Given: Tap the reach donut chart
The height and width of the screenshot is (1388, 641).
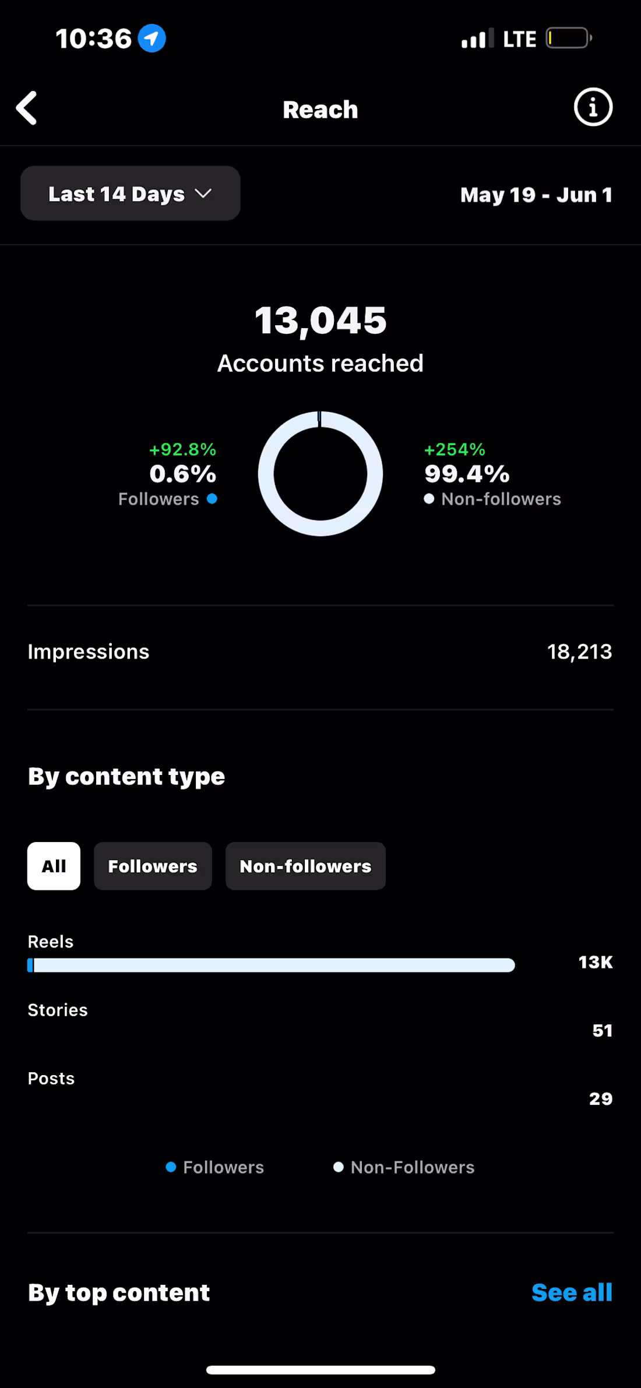Looking at the screenshot, I should (x=320, y=473).
